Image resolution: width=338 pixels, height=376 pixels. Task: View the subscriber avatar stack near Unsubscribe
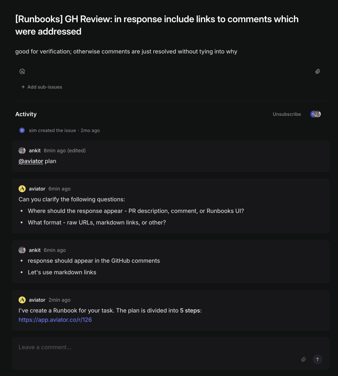pyautogui.click(x=315, y=114)
